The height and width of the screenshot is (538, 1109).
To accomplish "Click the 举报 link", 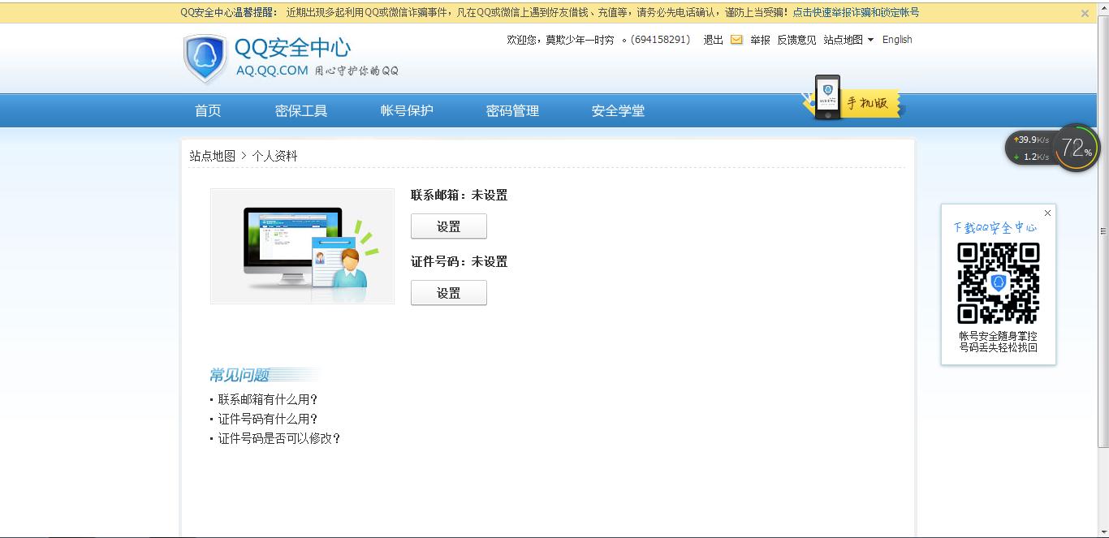I will [x=760, y=40].
